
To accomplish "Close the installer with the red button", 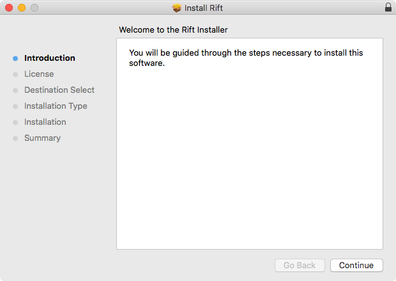I will [9, 8].
